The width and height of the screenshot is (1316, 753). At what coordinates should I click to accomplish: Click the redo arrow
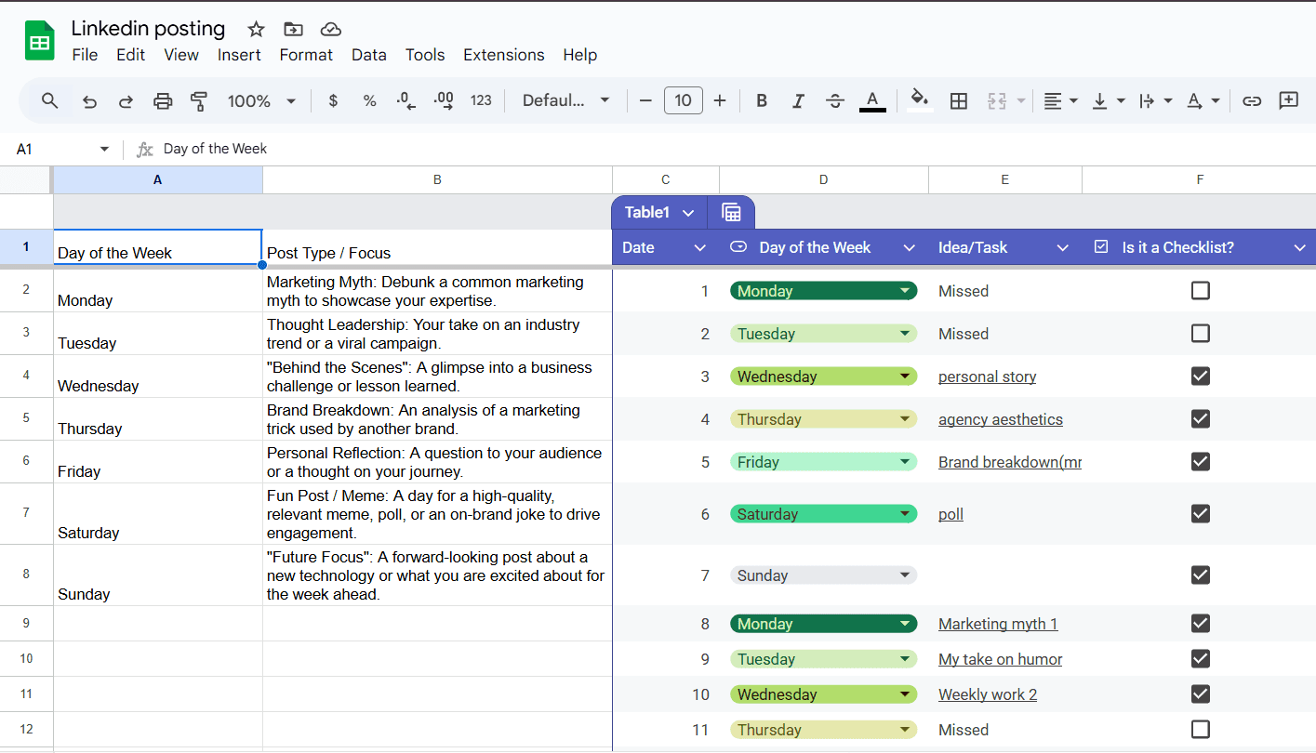126,100
